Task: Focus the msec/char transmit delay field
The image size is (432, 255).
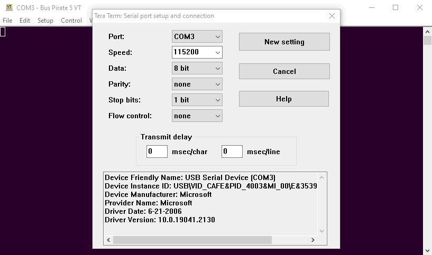Action: [157, 152]
